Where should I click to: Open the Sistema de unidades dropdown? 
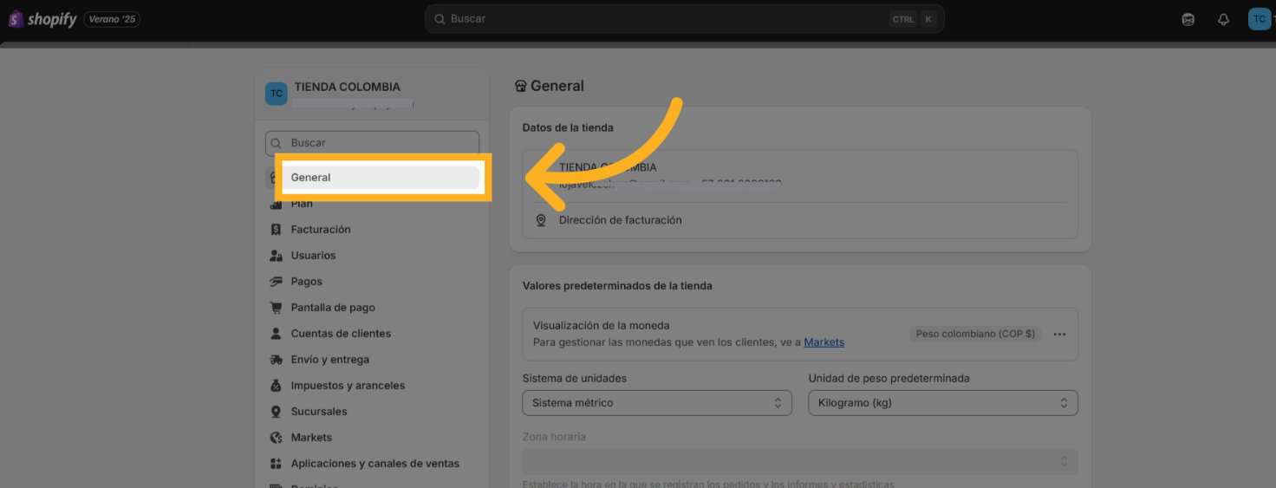pos(657,403)
